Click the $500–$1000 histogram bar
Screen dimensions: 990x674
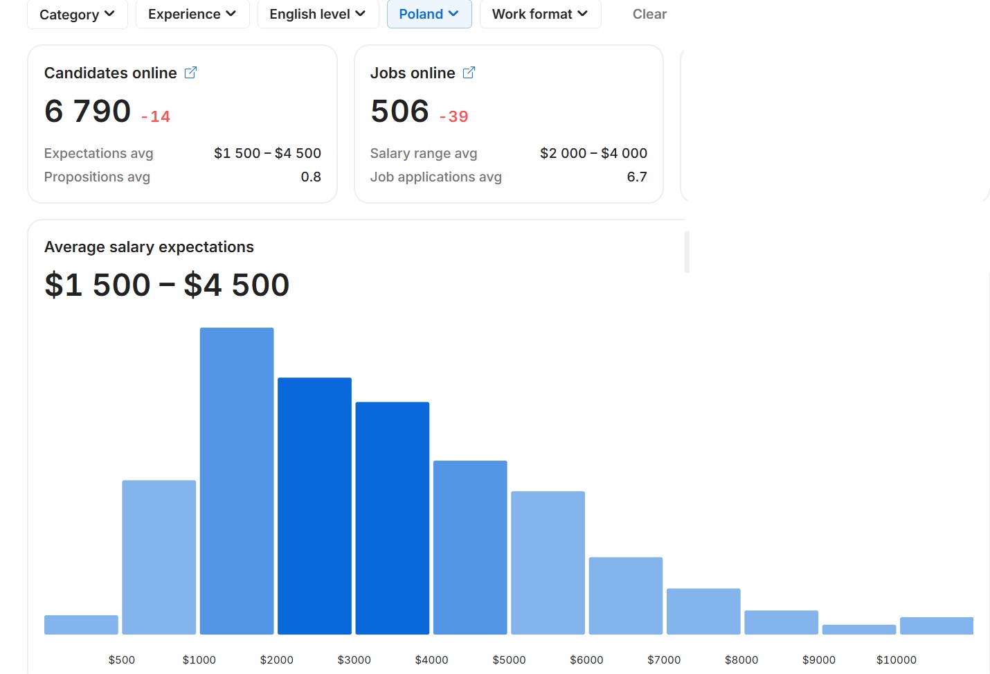[159, 557]
